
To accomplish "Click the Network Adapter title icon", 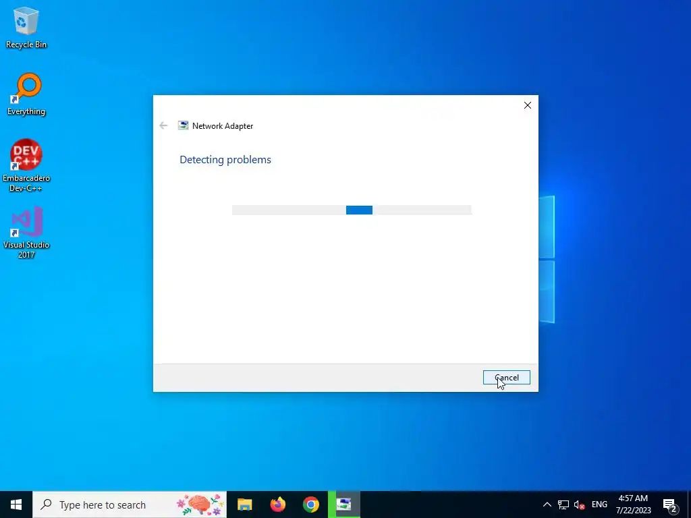I will point(183,125).
